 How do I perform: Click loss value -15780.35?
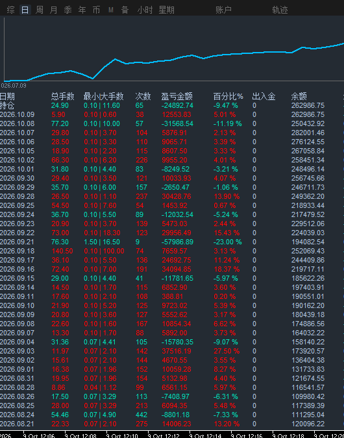tap(177, 342)
